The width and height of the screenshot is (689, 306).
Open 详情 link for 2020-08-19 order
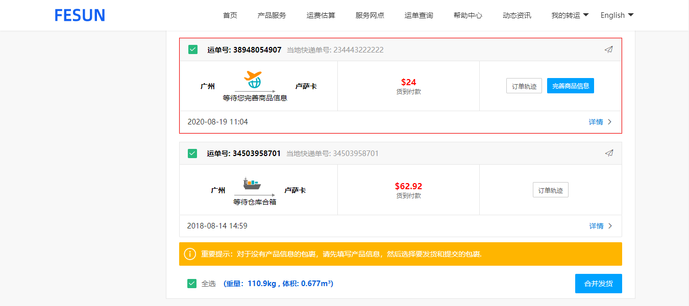[596, 122]
